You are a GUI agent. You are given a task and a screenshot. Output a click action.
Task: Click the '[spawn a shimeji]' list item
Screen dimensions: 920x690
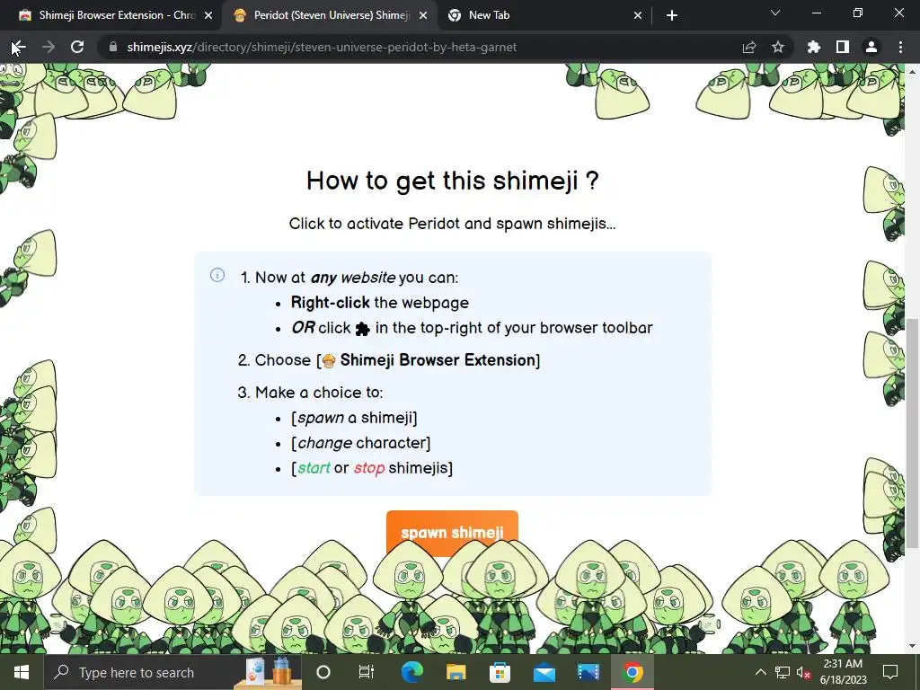[x=354, y=417]
